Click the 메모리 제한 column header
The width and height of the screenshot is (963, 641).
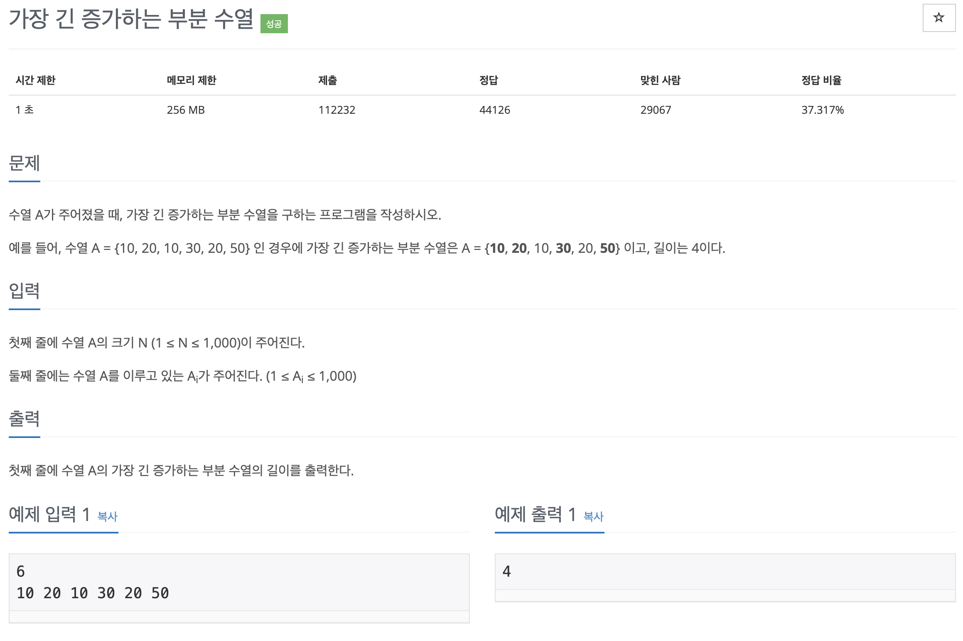[x=192, y=80]
